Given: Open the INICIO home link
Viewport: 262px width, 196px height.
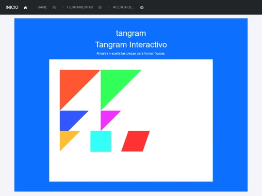Looking at the screenshot, I should coord(12,7).
